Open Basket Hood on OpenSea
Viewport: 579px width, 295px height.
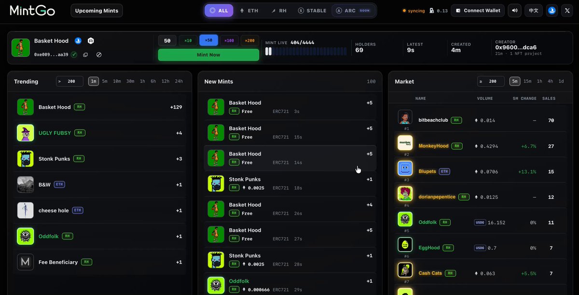tap(78, 41)
